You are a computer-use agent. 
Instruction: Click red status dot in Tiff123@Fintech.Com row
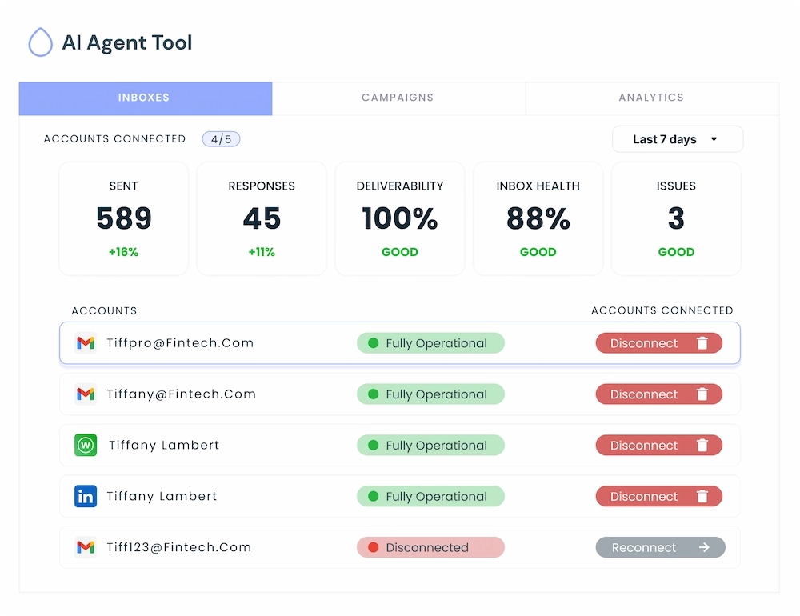click(x=374, y=547)
